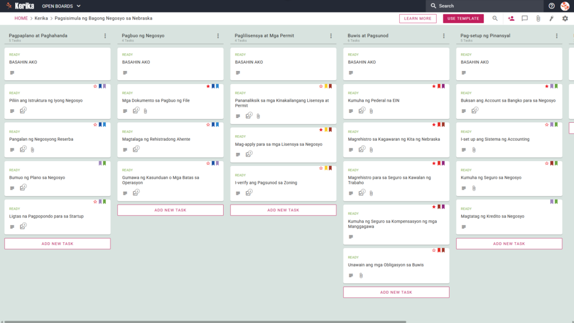
Task: Open Magrehistro para sa Seguro sa Kawalan ng Trabaho
Action: [396, 181]
